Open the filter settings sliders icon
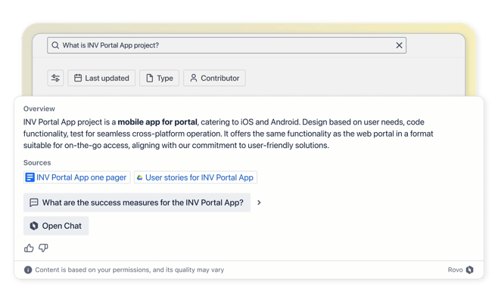498x302 pixels. point(55,78)
